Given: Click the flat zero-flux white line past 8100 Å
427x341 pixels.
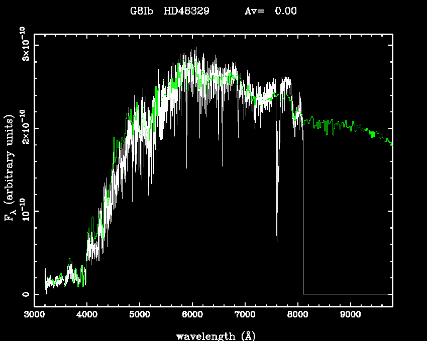Looking at the screenshot, I should click(x=347, y=294).
